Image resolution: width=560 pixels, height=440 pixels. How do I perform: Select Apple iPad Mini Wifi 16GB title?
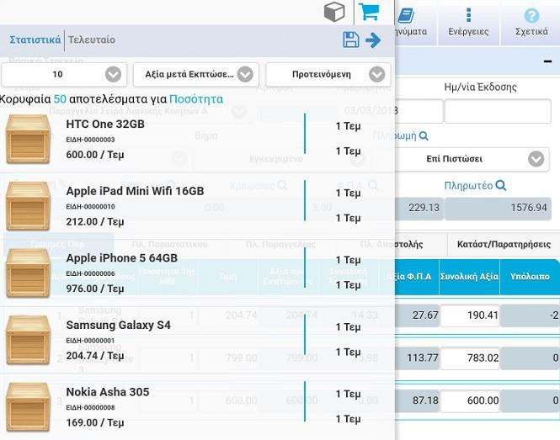[x=135, y=191]
